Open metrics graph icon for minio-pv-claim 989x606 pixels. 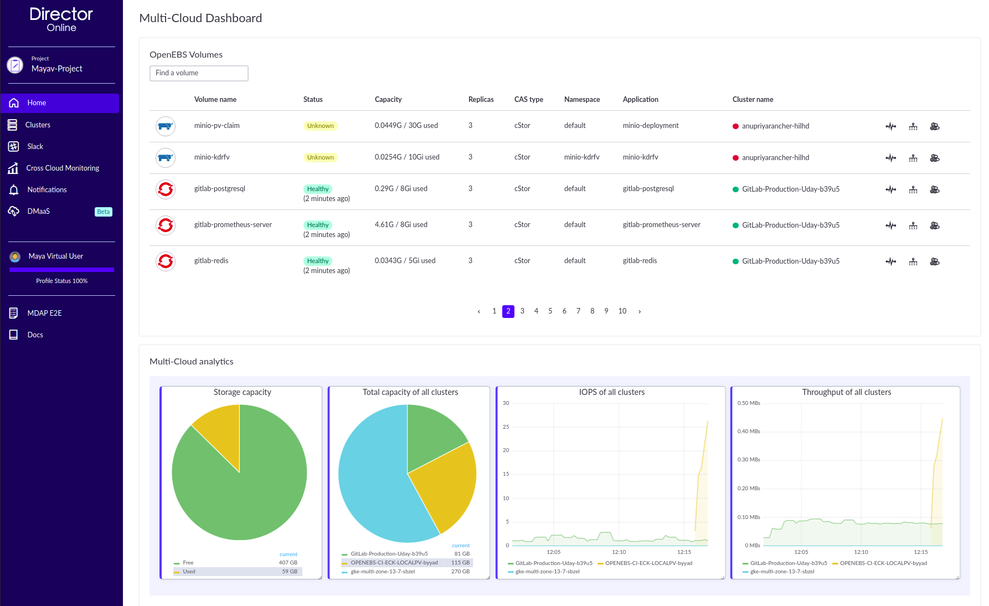pos(890,126)
